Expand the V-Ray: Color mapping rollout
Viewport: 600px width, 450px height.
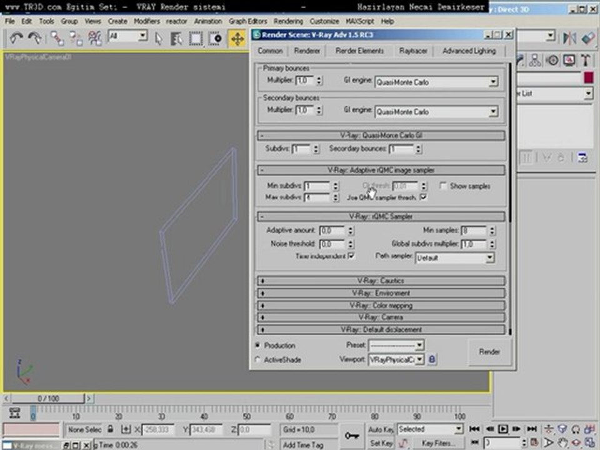point(381,306)
